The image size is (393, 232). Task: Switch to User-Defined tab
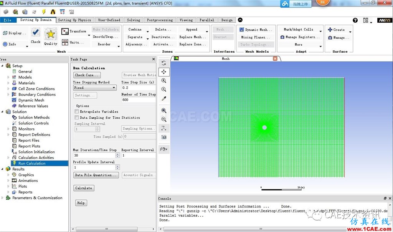tap(109, 20)
